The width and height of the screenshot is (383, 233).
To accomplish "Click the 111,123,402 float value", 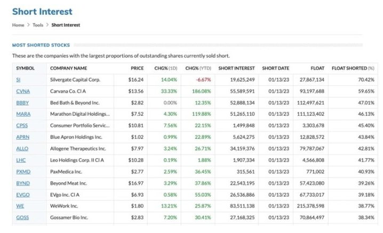I will [x=310, y=114].
